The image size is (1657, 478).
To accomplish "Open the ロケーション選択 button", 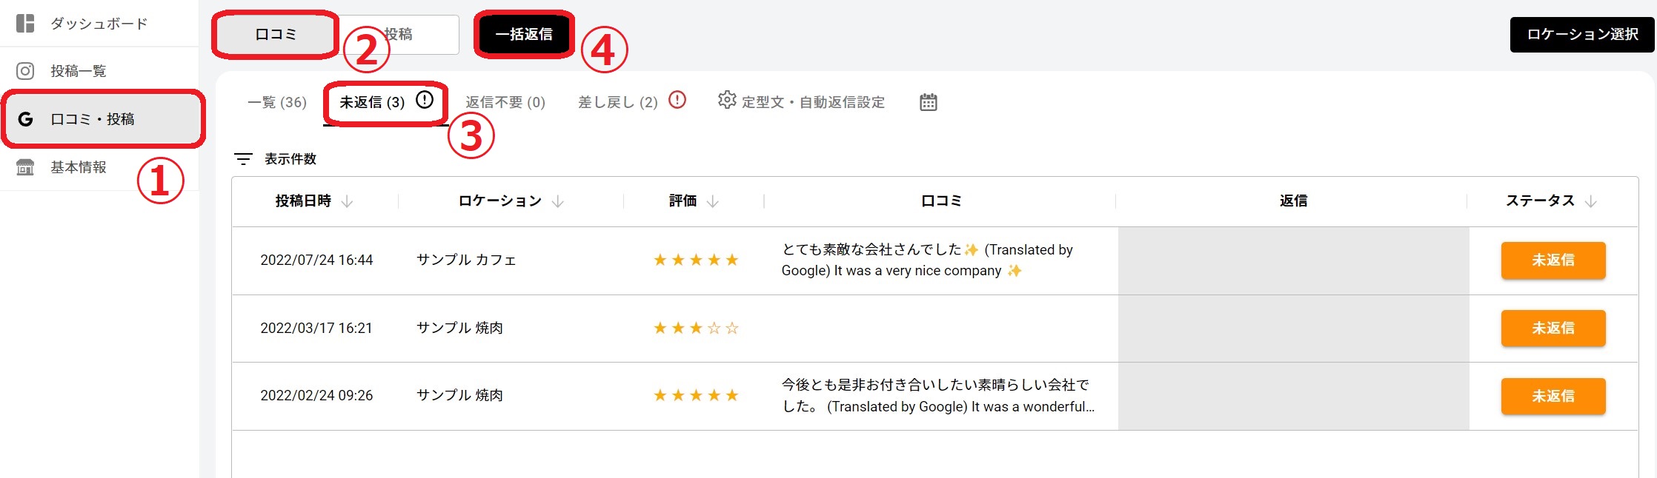I will 1581,35.
